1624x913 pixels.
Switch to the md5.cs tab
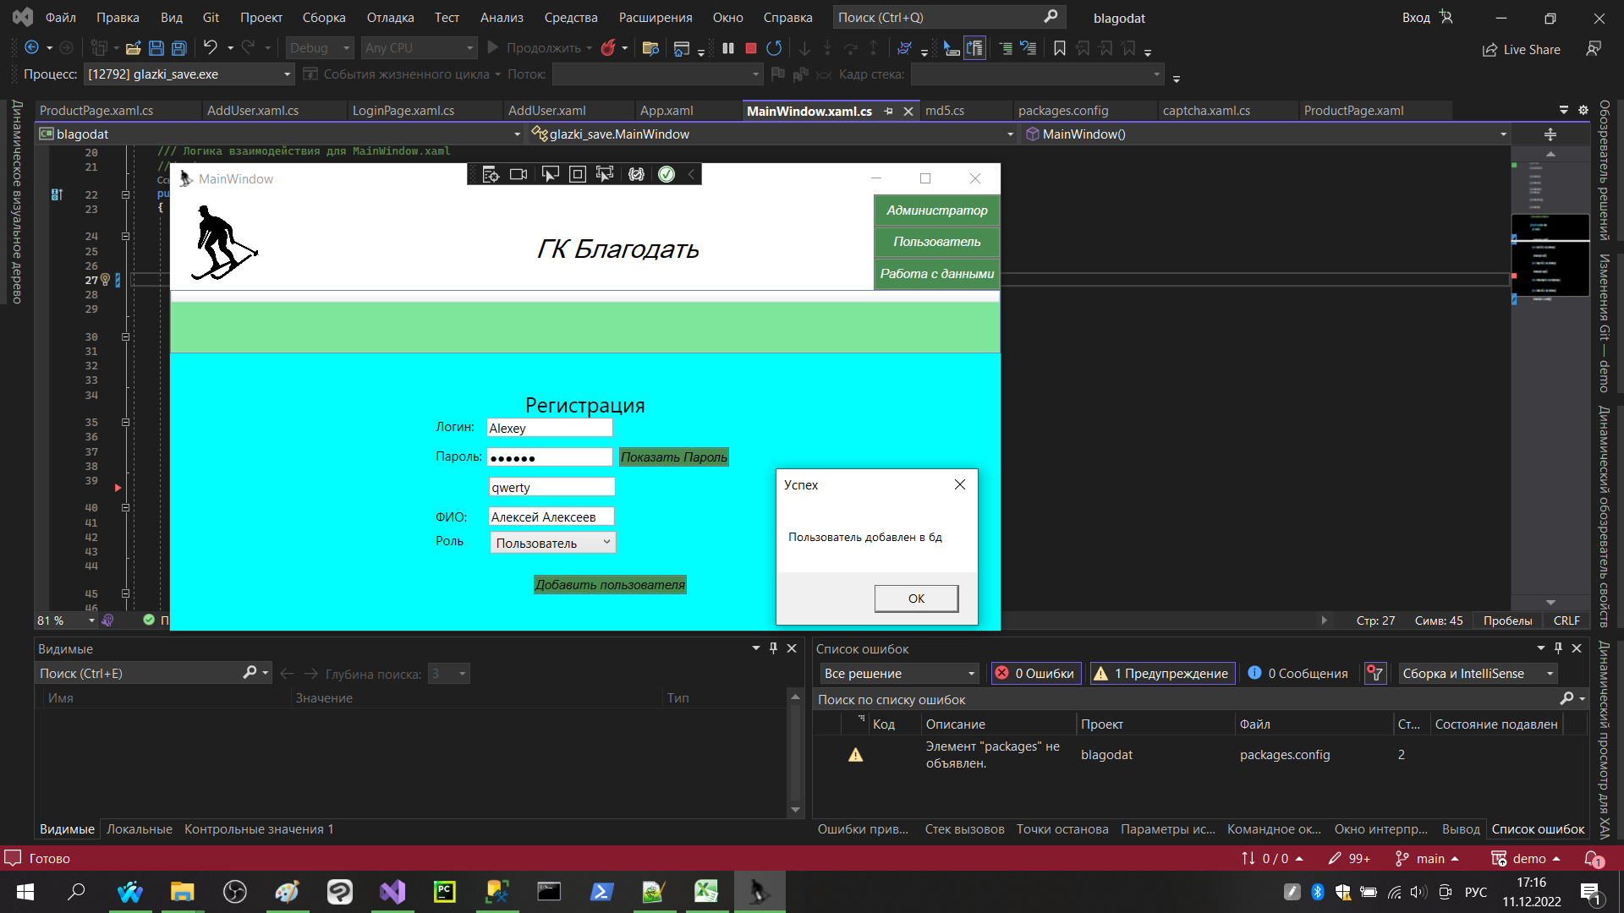point(944,110)
